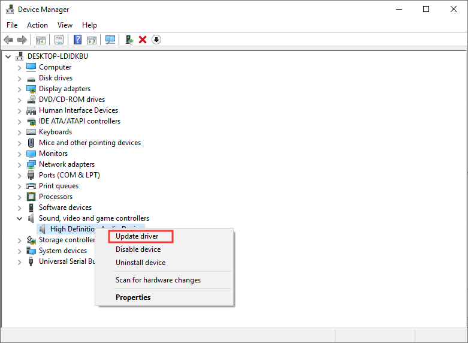Expand the Display adapters chevron
Screen dimensions: 468x343
coord(19,89)
